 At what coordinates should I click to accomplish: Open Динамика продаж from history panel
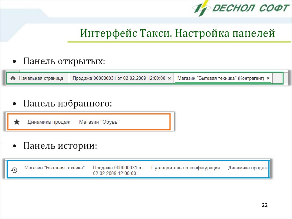(x=248, y=168)
